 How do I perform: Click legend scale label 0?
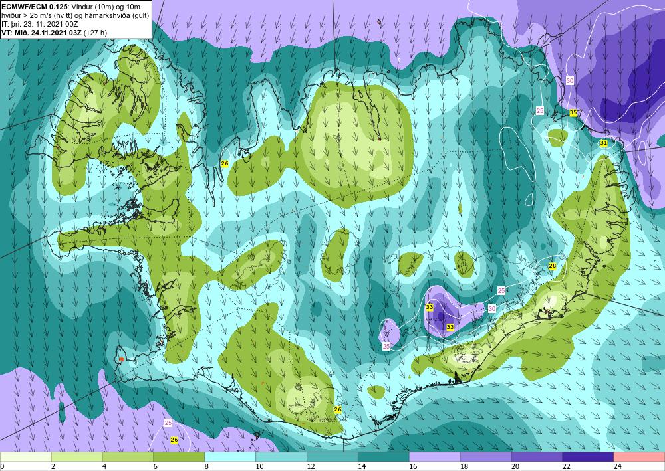pyautogui.click(x=2, y=466)
